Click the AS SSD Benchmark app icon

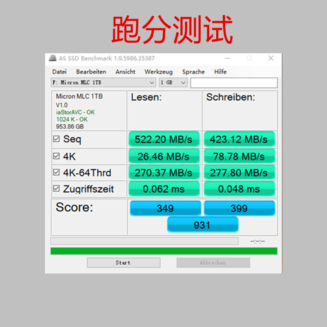click(x=53, y=58)
